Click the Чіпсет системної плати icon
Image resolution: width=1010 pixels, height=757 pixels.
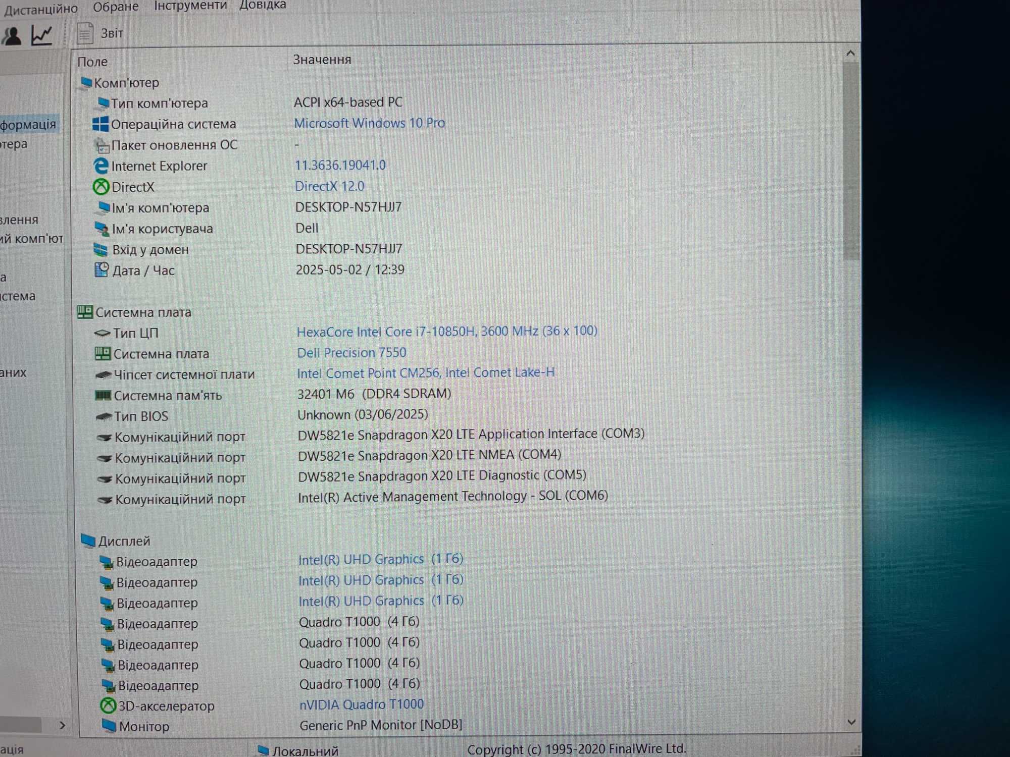coord(104,375)
